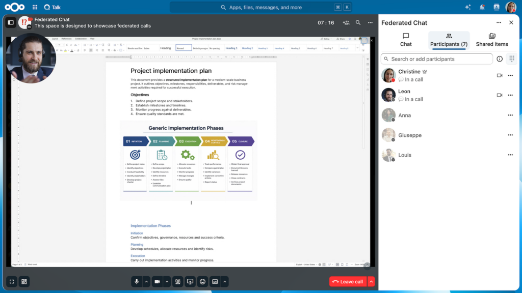Image resolution: width=522 pixels, height=293 pixels.
Task: Click the presenter video thumbnail
Action: point(31,58)
